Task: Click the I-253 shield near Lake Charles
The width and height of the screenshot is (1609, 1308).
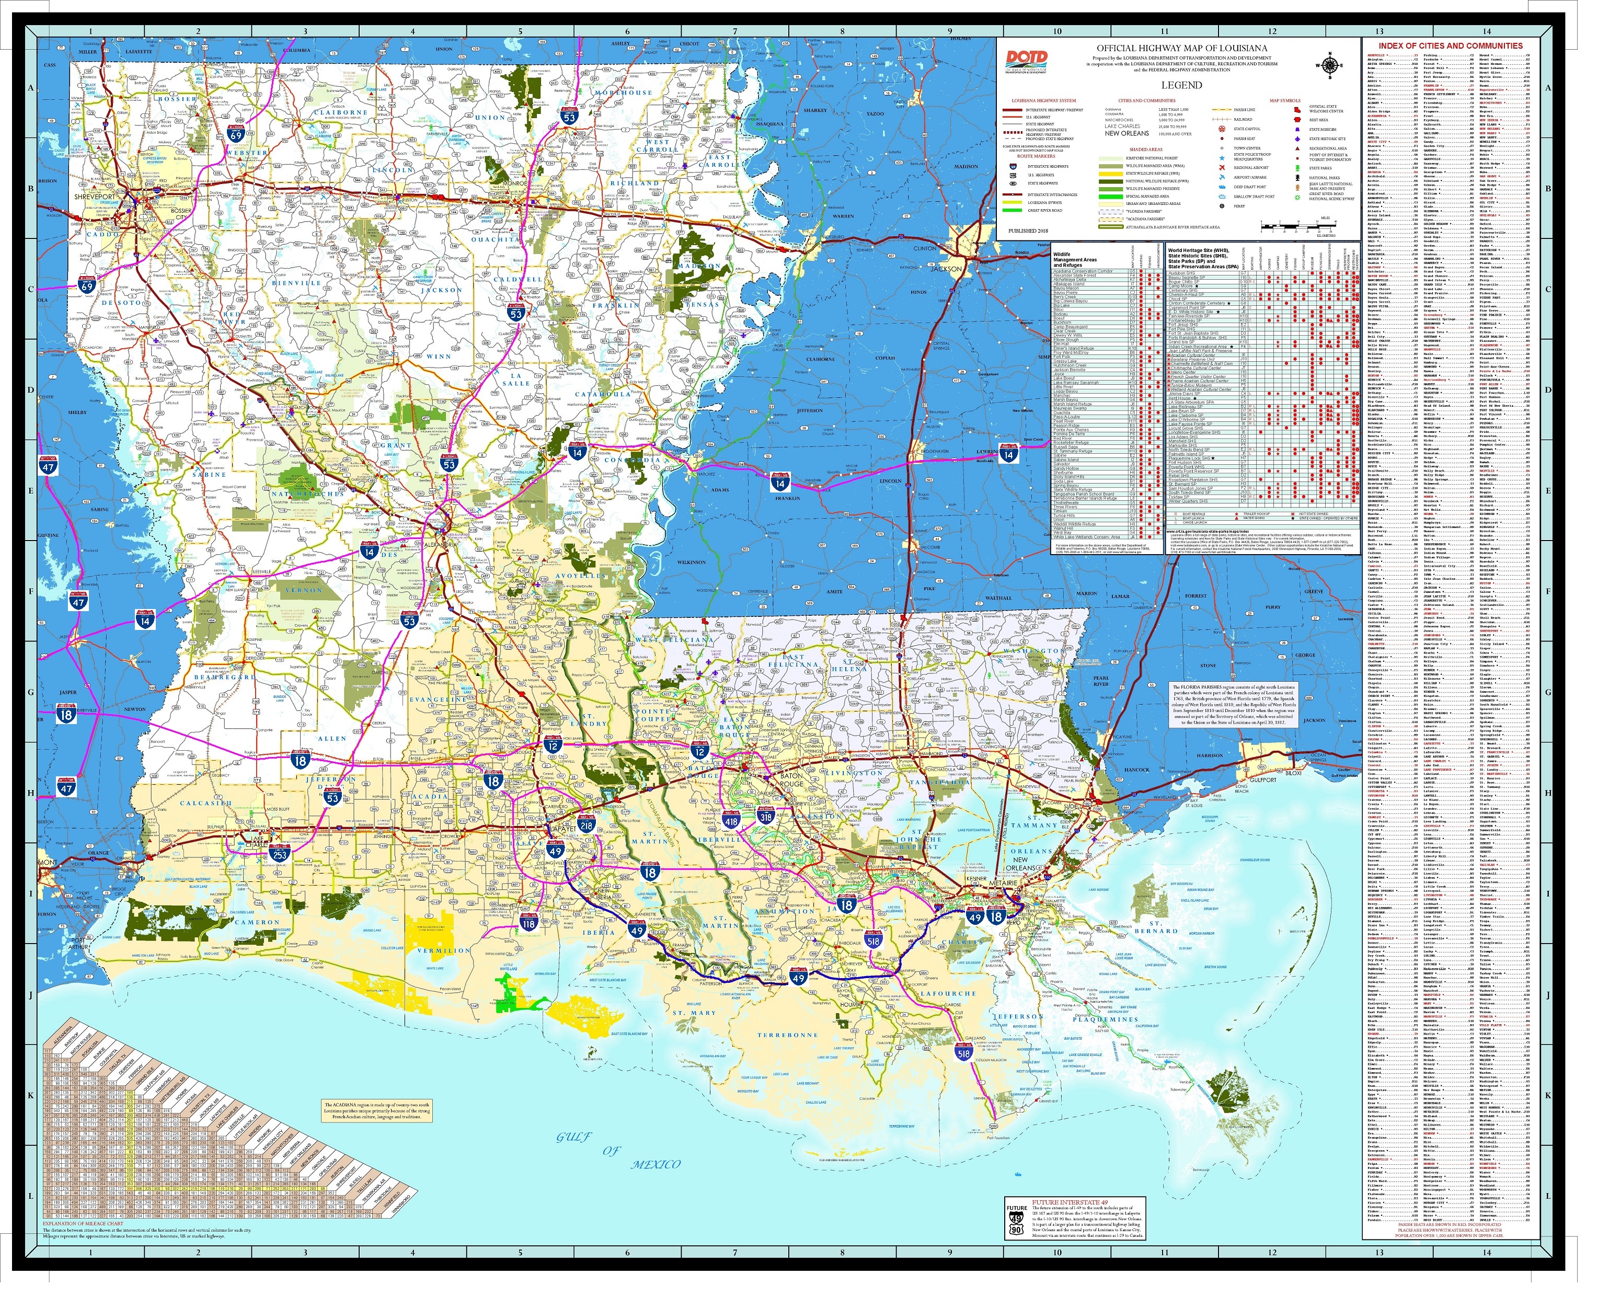Action: 280,854
